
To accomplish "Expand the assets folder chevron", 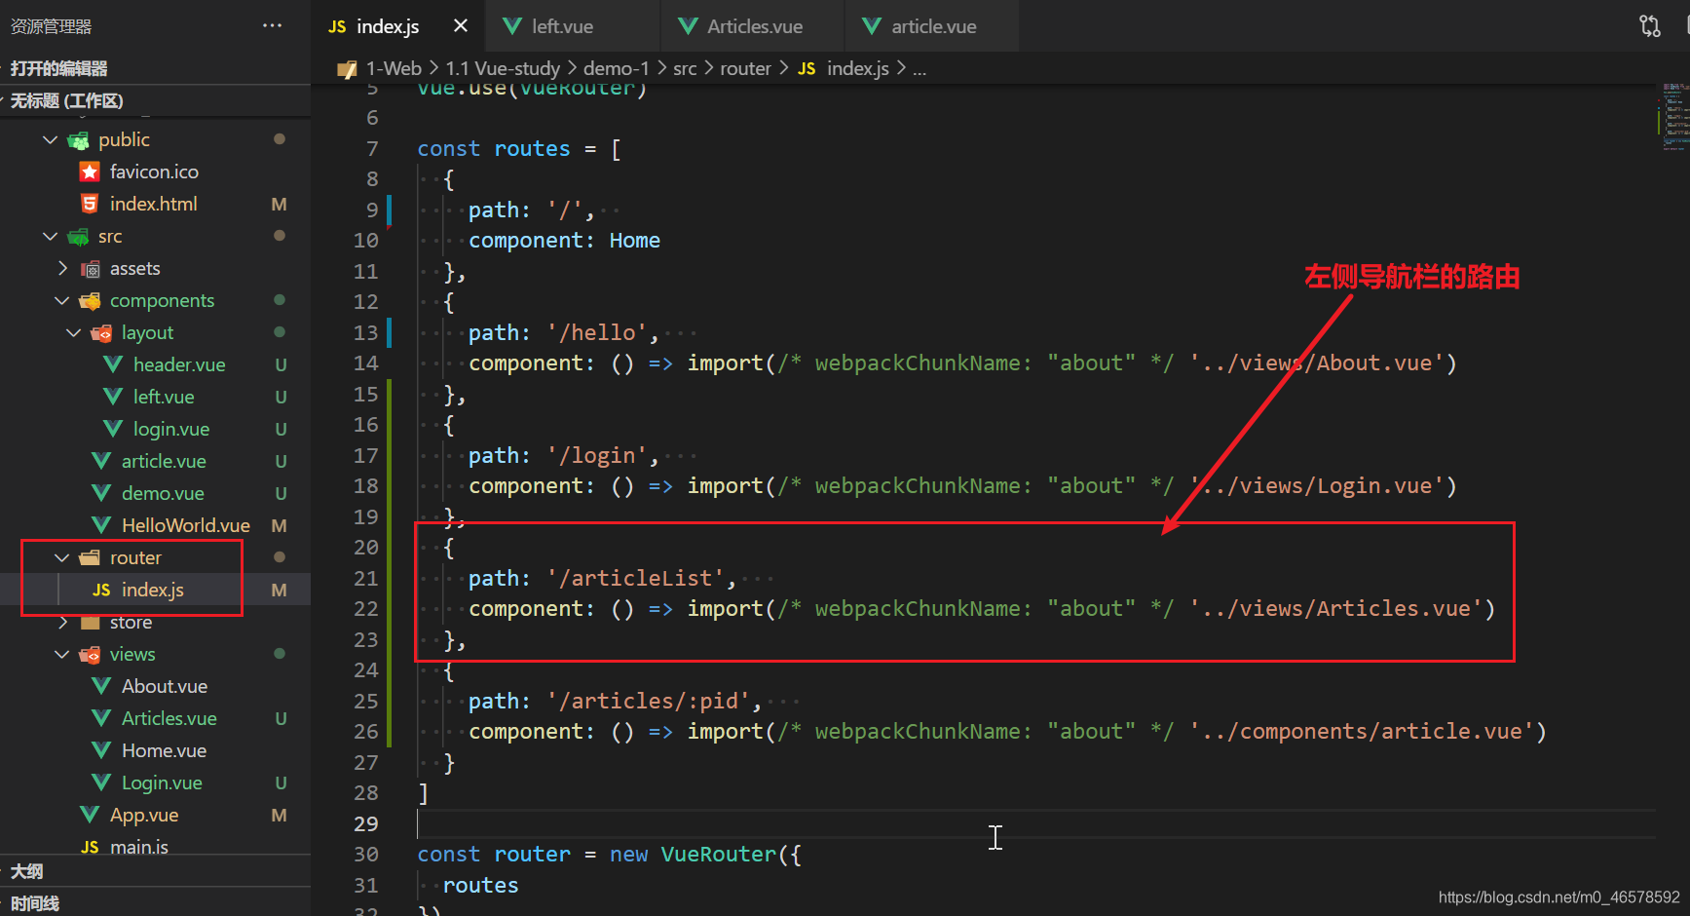I will pyautogui.click(x=62, y=268).
